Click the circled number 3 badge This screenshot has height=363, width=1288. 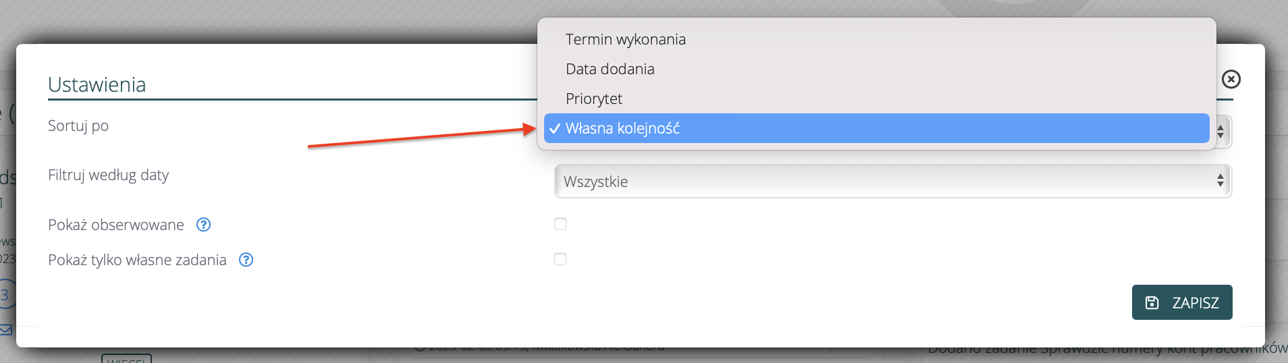click(5, 295)
